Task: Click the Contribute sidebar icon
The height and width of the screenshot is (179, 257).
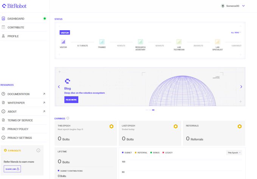Action: (3, 27)
